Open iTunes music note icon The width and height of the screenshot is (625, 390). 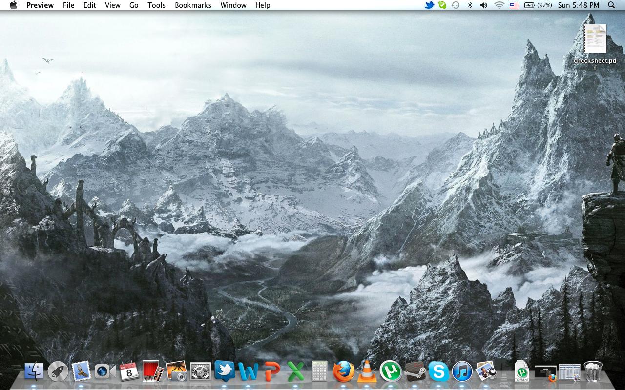tap(462, 371)
